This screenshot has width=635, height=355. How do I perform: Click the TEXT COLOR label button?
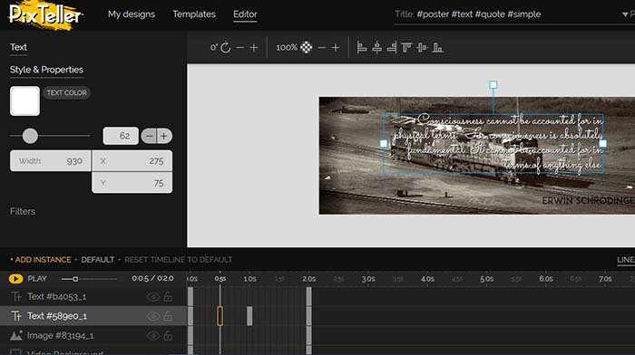[66, 92]
